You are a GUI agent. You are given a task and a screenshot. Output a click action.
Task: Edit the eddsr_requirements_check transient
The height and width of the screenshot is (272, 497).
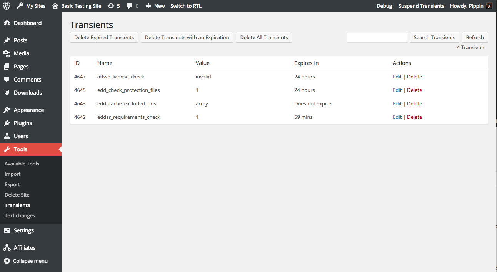pyautogui.click(x=397, y=117)
